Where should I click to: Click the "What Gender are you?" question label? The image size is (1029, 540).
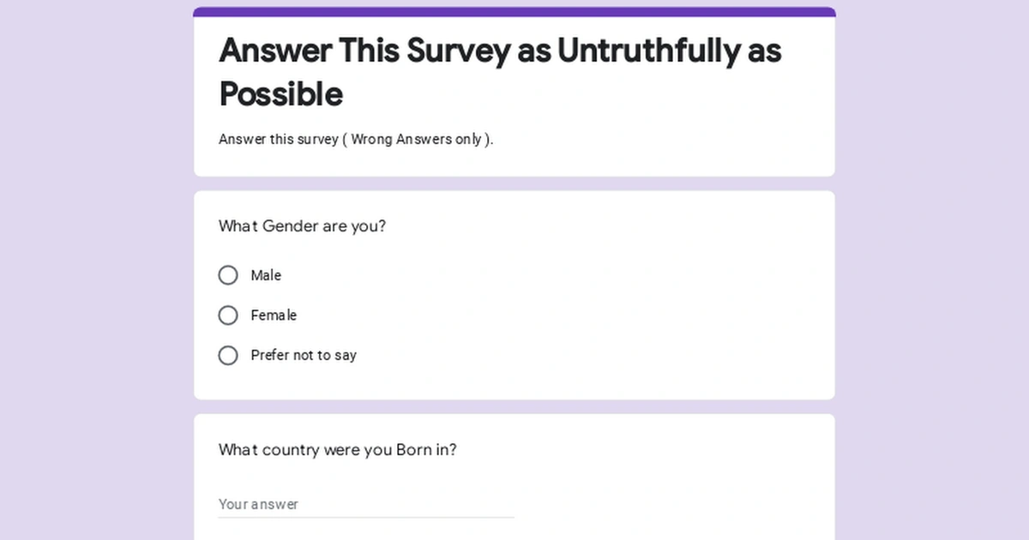(x=302, y=226)
